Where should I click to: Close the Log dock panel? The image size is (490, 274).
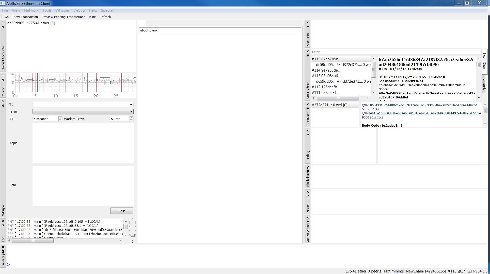(x=3, y=221)
